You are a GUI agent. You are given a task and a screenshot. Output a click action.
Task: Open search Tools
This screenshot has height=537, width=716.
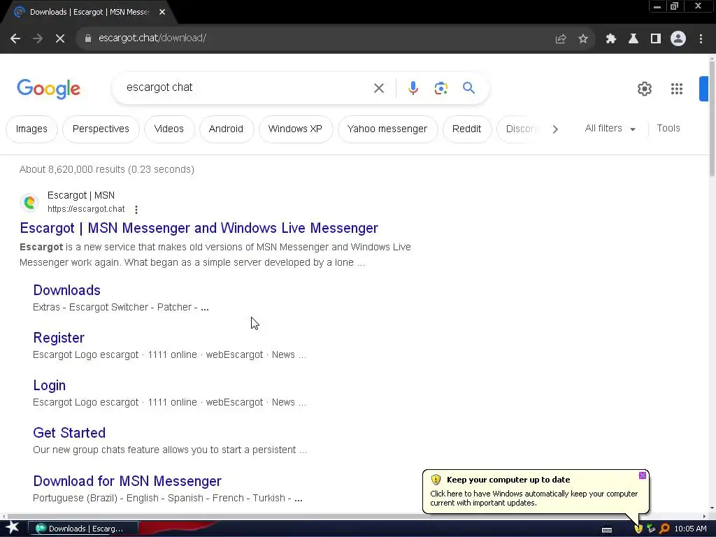pyautogui.click(x=668, y=129)
